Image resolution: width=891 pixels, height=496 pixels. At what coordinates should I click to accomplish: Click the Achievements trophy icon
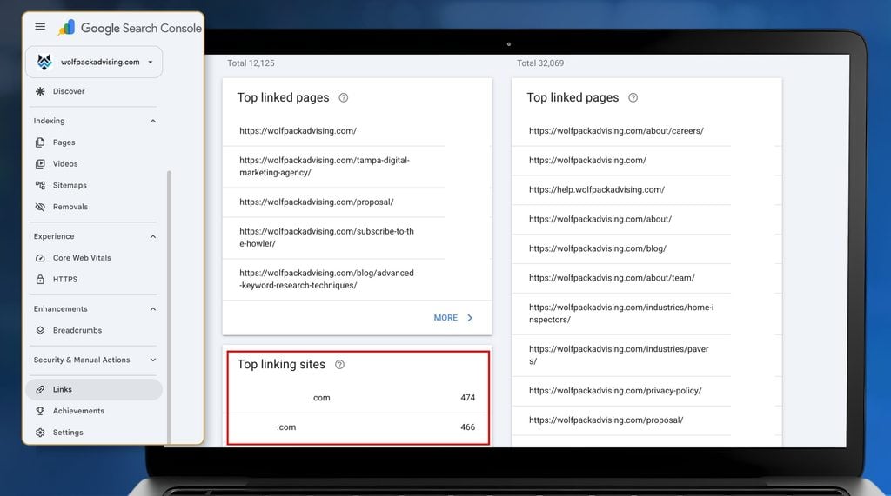[40, 411]
